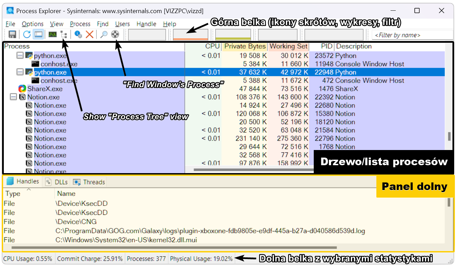Viewport: 458px width, 269px height.
Task: Click the DLLs tab icon
Action: 48,182
